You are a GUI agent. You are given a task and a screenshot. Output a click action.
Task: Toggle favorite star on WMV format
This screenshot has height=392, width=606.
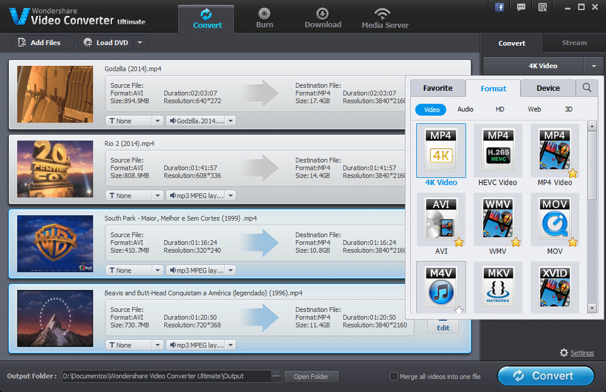[x=515, y=243]
